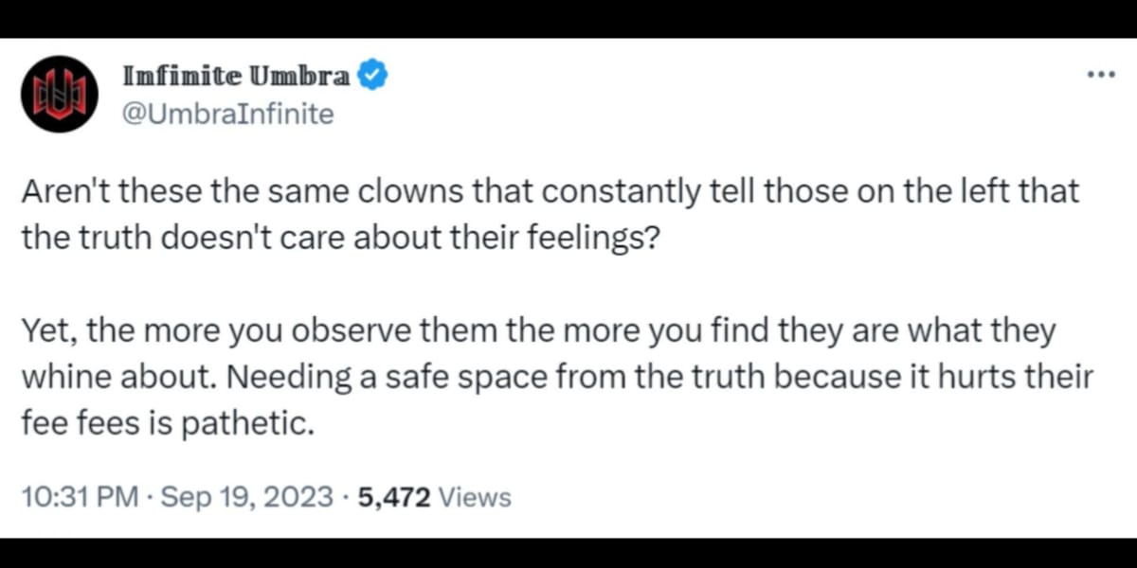Click the red emblem in the profile picture
Image resolution: width=1137 pixels, height=568 pixels.
59,94
